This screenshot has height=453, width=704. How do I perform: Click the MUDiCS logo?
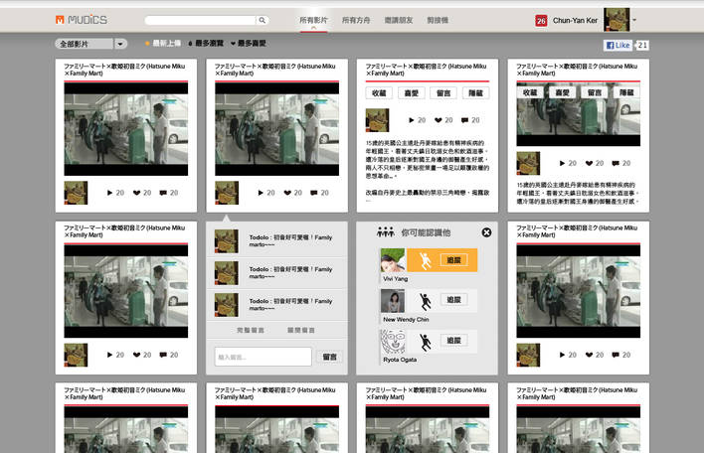coord(82,20)
